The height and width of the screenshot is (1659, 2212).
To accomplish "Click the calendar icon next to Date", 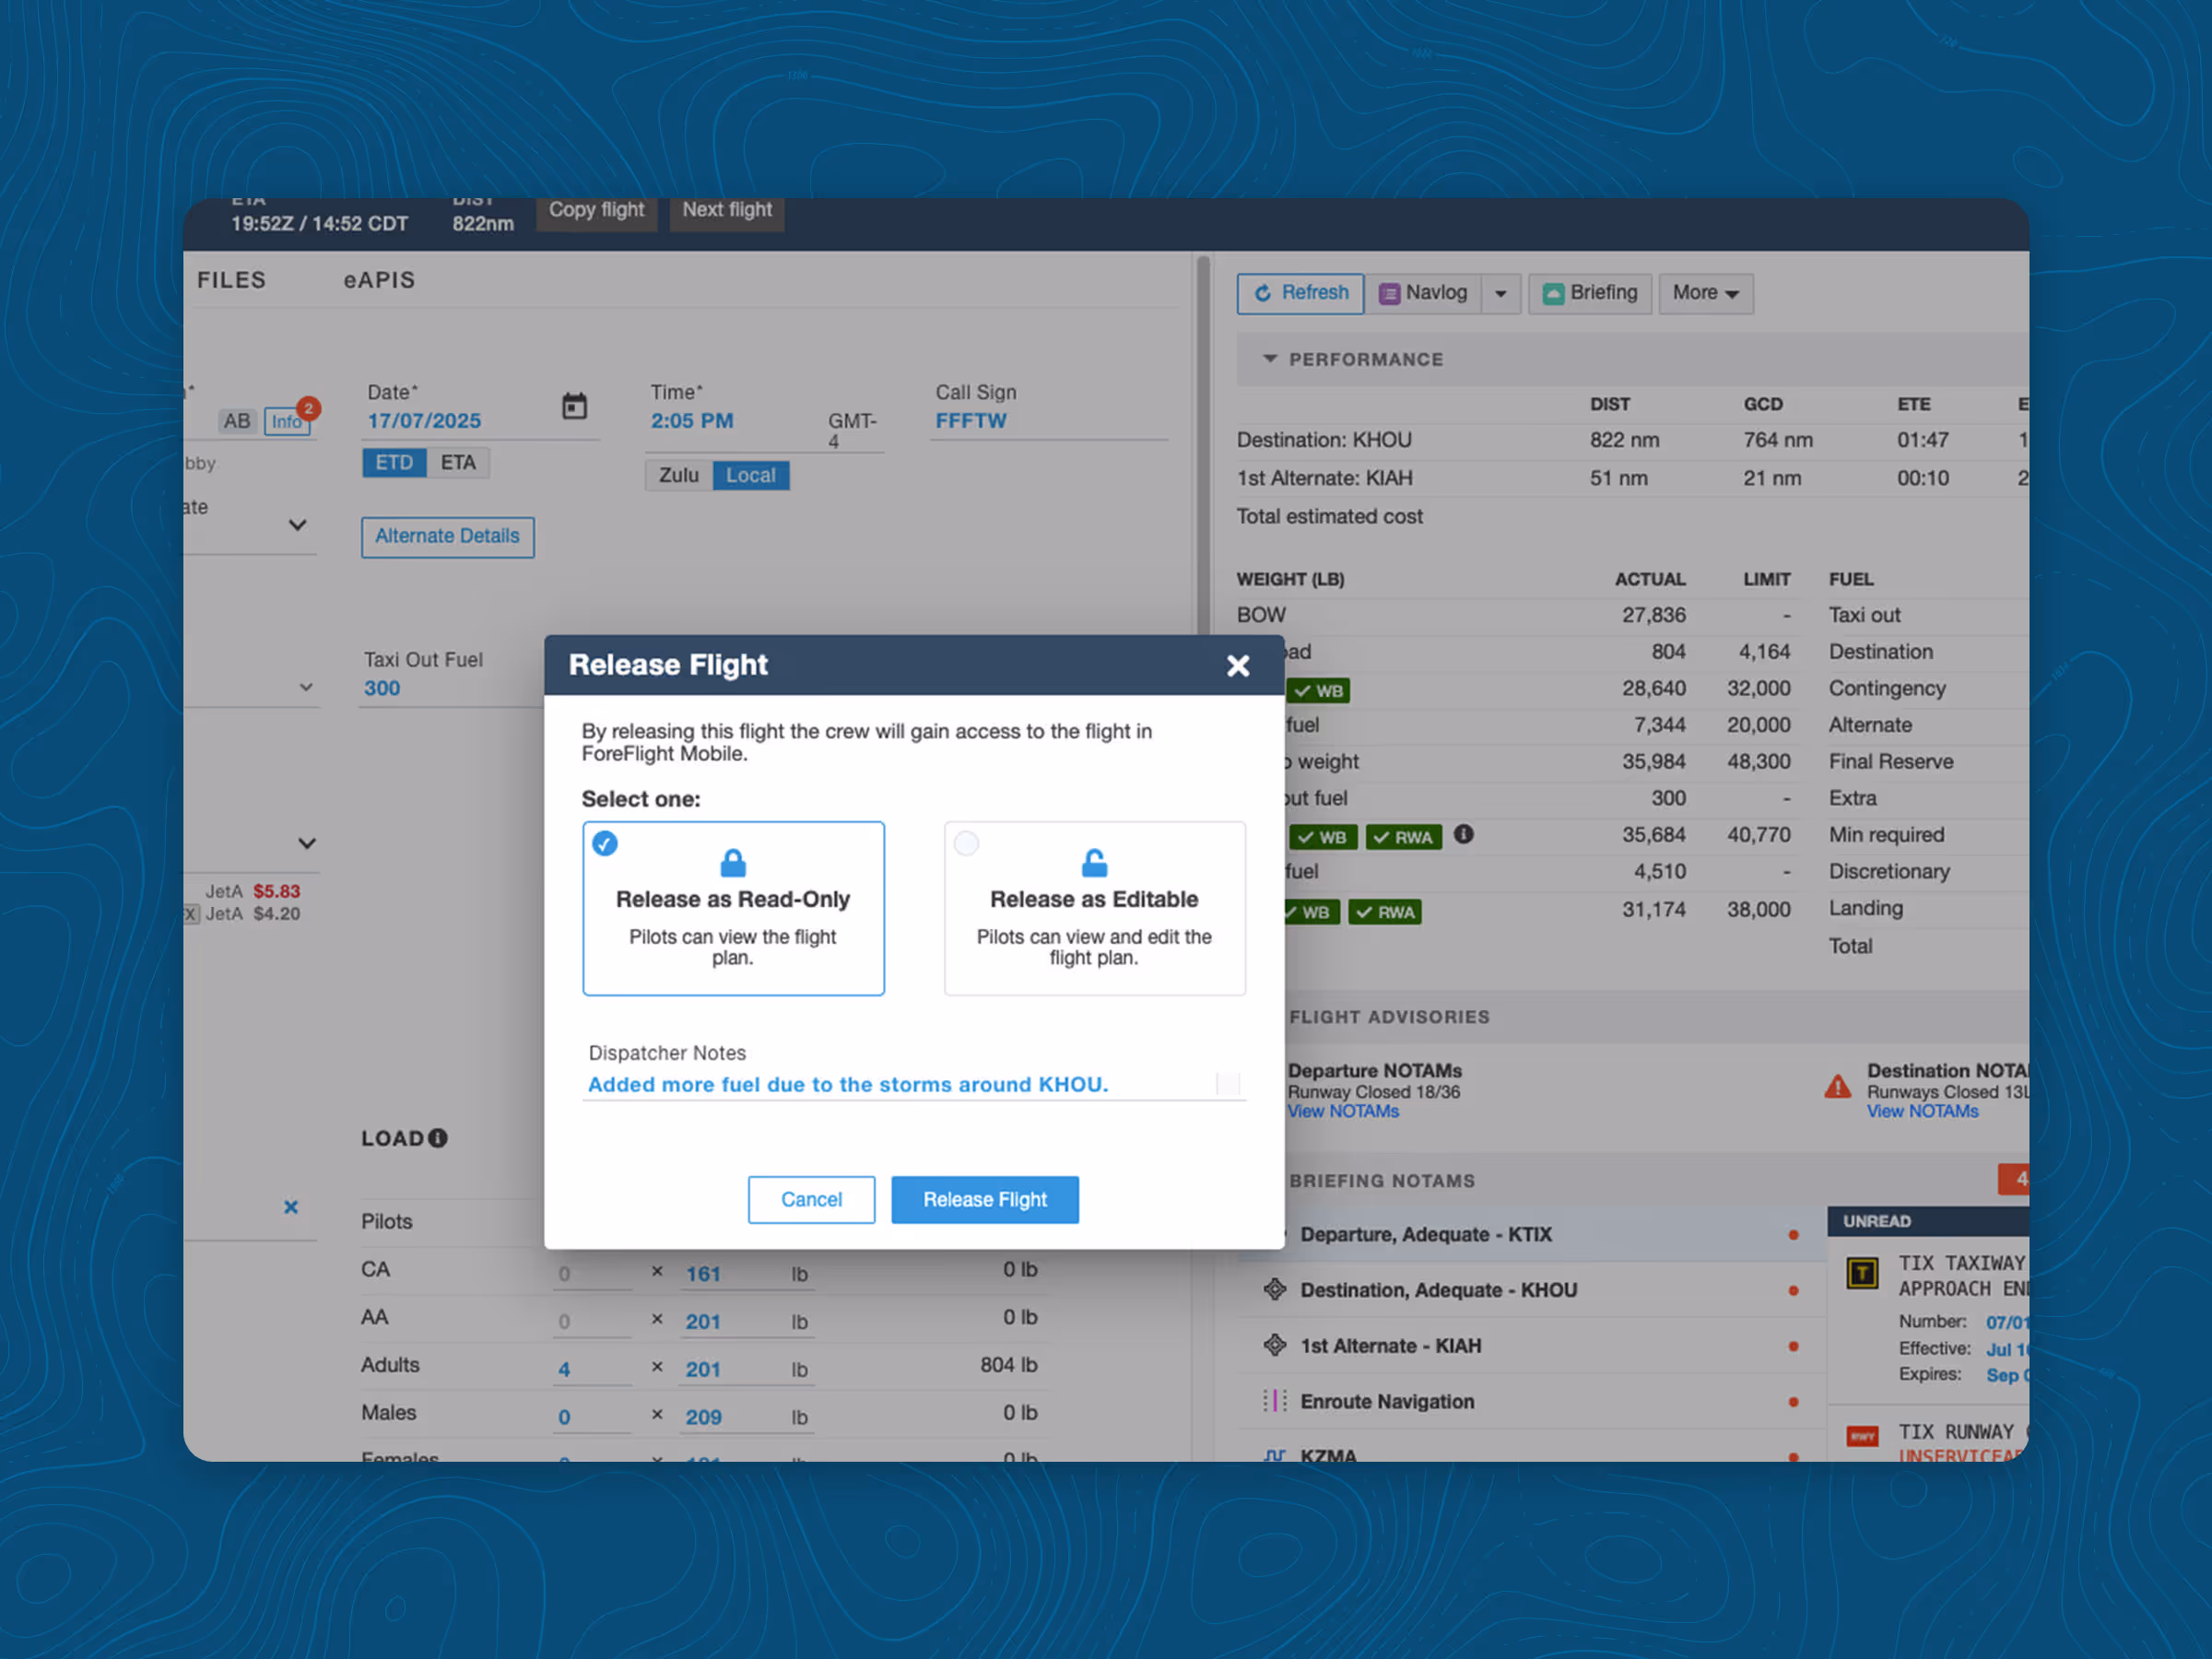I will click(574, 406).
